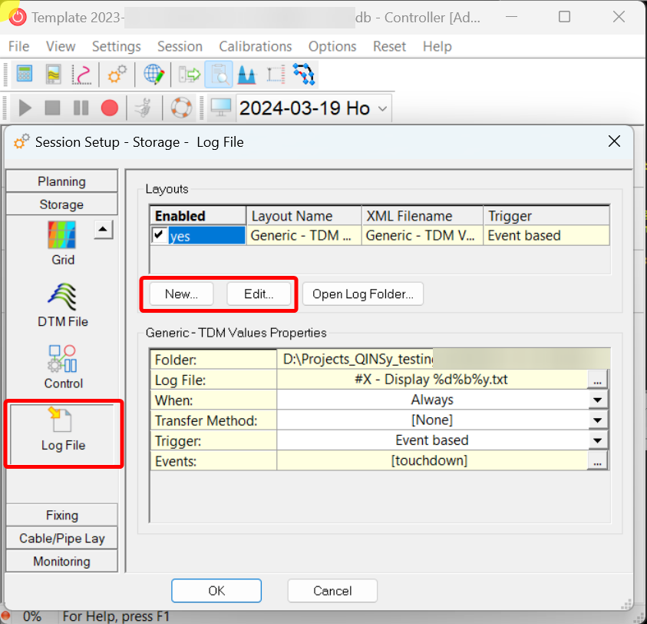The height and width of the screenshot is (624, 647).
Task: Click the gray stop square button
Action: tap(52, 108)
